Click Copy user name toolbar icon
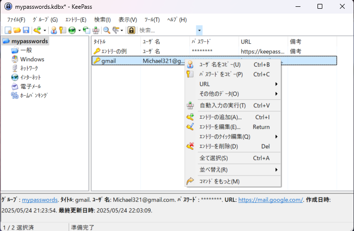 [x=54, y=30]
